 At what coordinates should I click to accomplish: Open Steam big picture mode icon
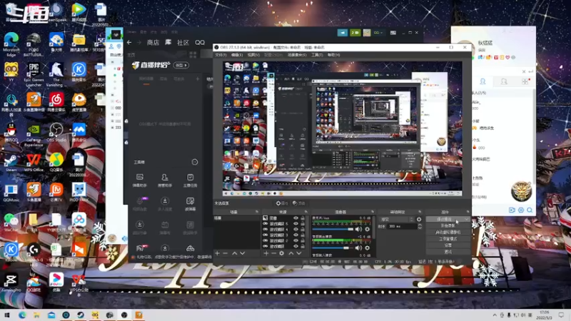click(393, 33)
